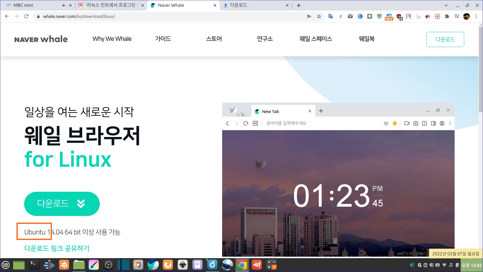Expand the tab search dropdown arrow
The width and height of the screenshot is (483, 272).
click(x=446, y=5)
